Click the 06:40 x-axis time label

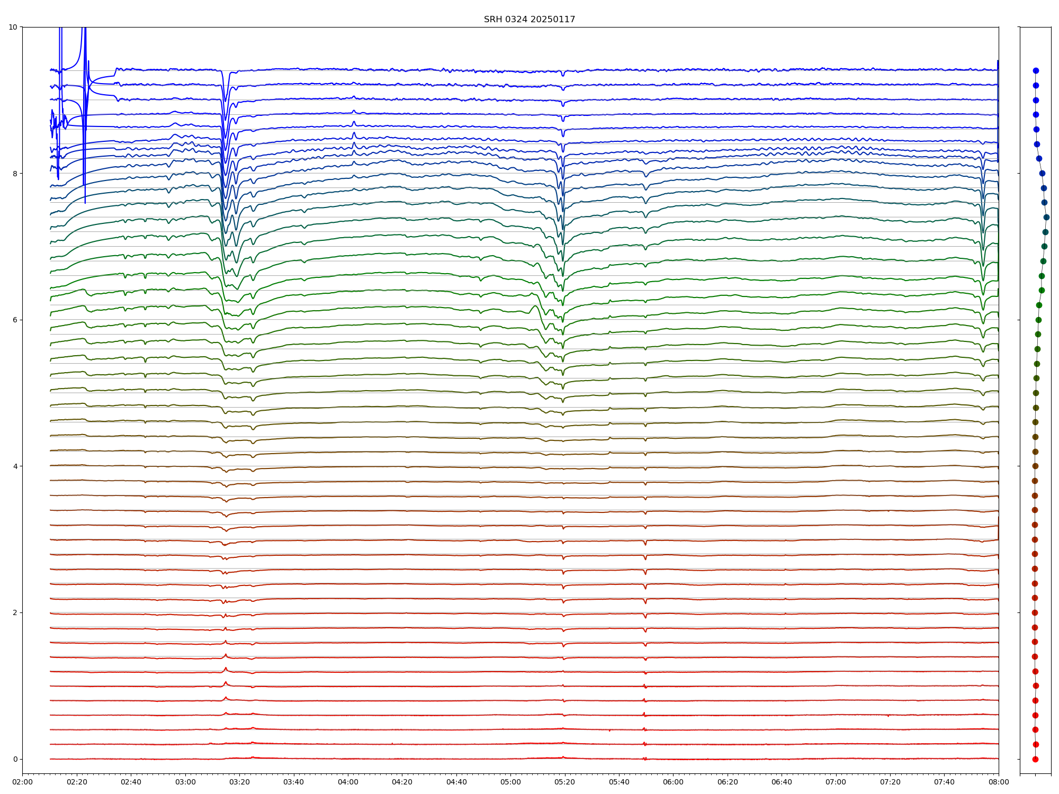coord(782,782)
